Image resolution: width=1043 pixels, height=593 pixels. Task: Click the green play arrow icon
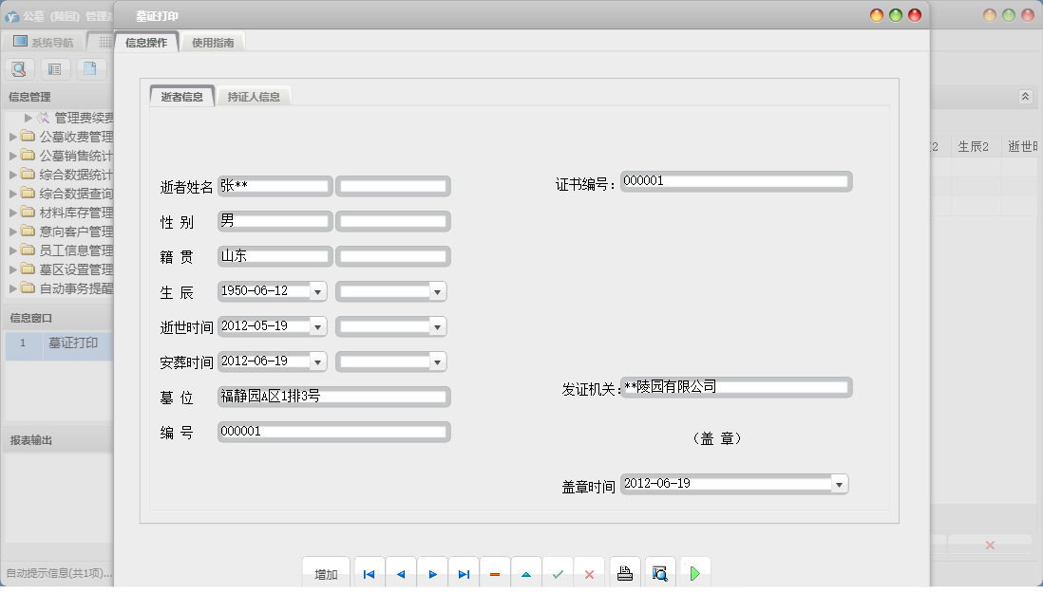(695, 574)
